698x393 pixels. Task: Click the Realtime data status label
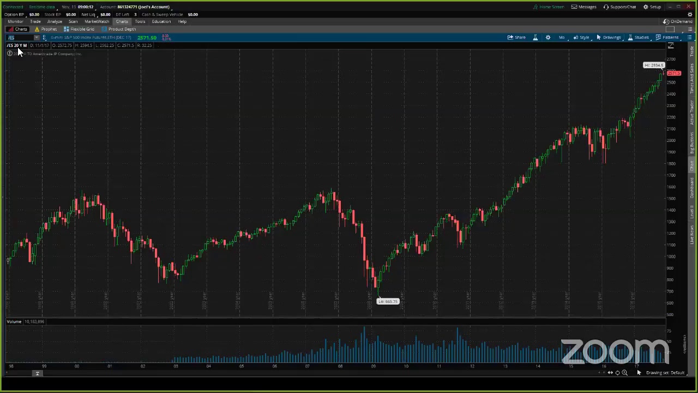pos(42,7)
